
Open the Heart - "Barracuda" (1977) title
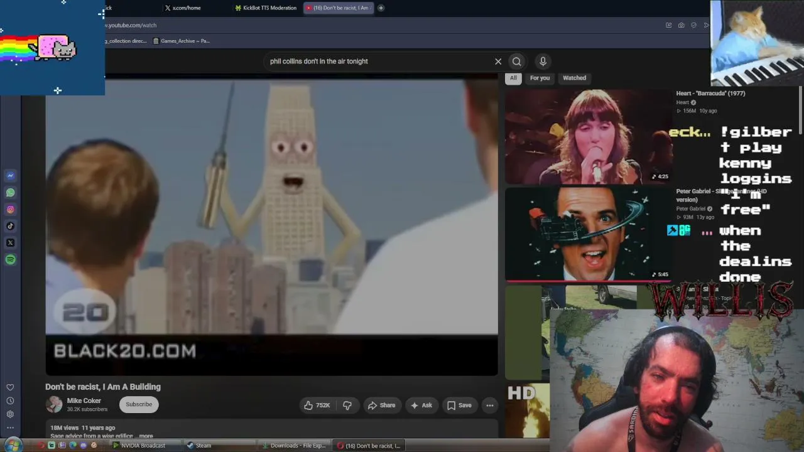point(710,94)
